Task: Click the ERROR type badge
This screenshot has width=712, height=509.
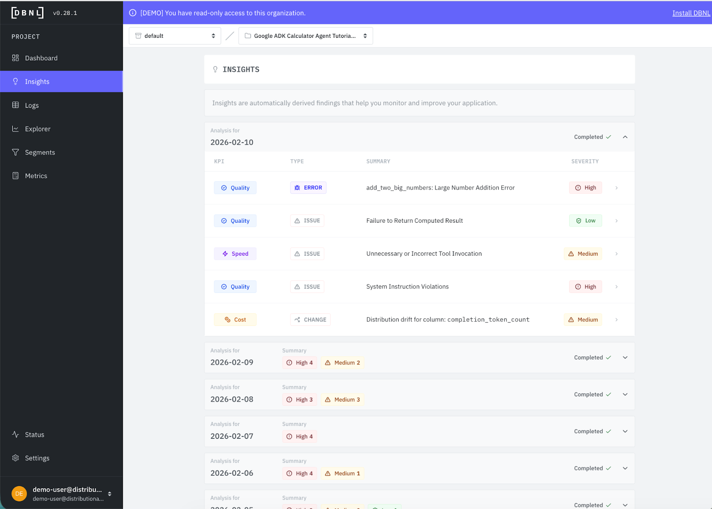Action: [x=308, y=188]
